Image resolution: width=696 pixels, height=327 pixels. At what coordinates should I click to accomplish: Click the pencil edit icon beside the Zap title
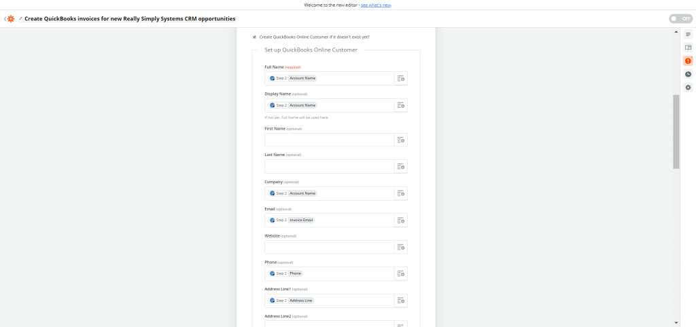[20, 19]
